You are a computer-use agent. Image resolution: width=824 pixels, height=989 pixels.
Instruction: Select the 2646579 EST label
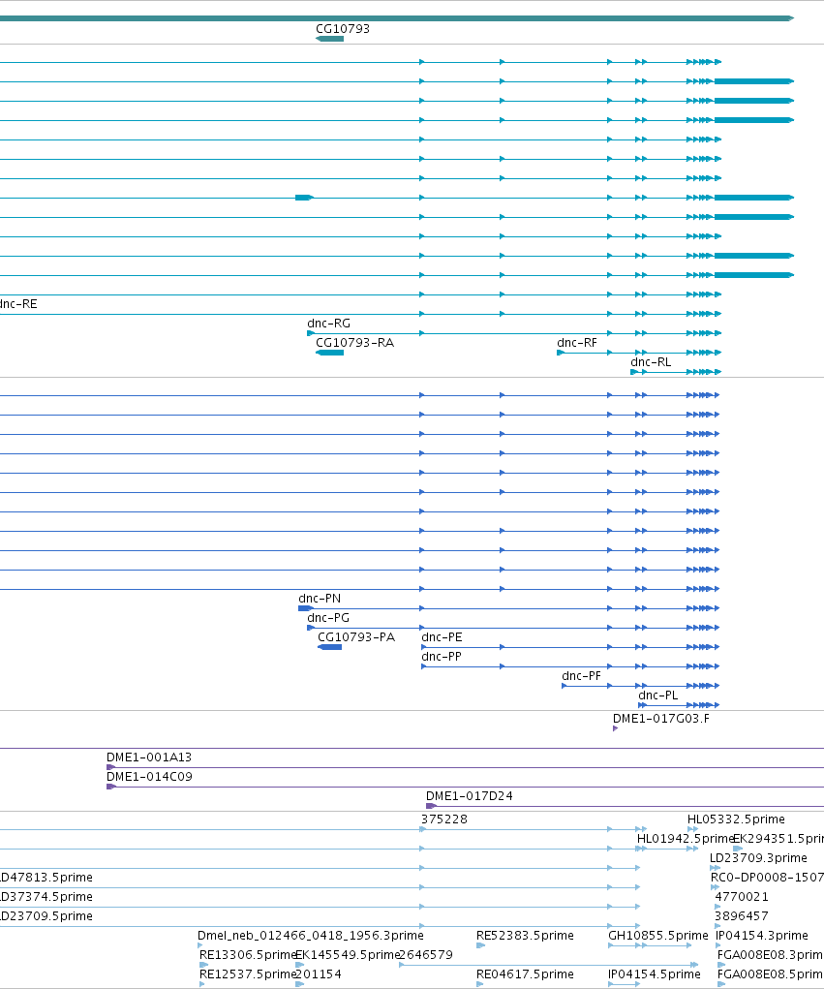click(x=426, y=955)
